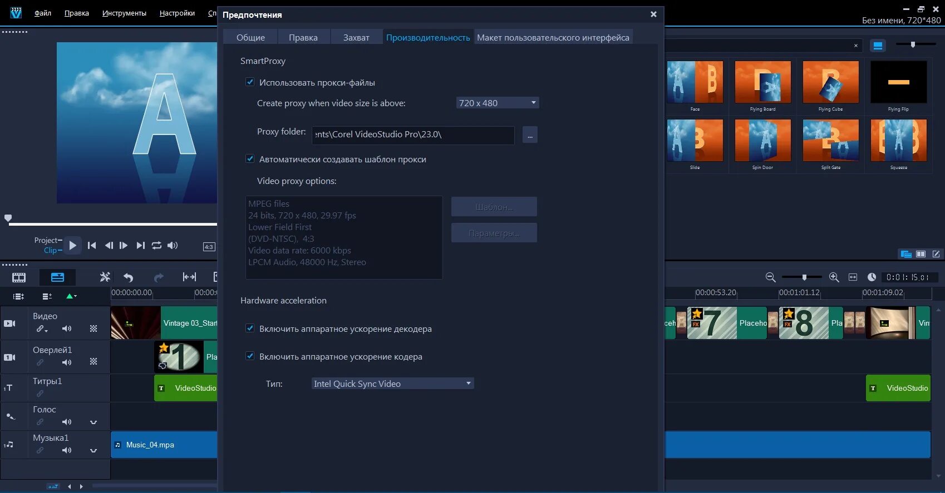This screenshot has width=945, height=493.
Task: Disable hardware encoder acceleration checkbox
Action: point(250,356)
